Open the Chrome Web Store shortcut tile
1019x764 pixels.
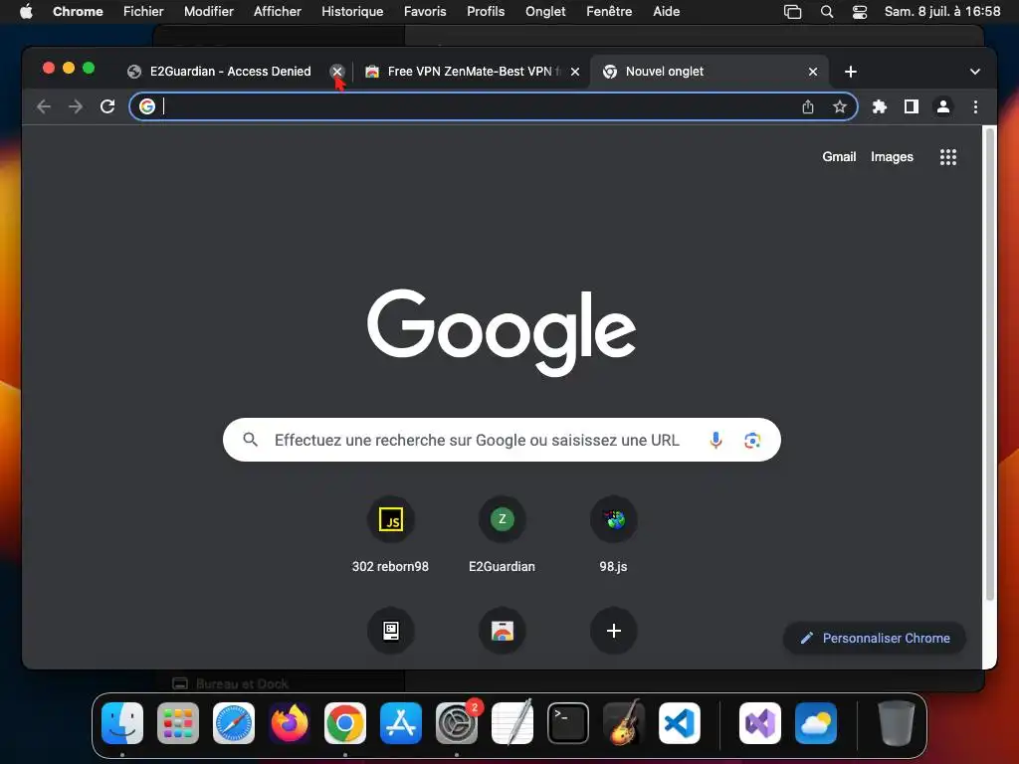pos(502,630)
